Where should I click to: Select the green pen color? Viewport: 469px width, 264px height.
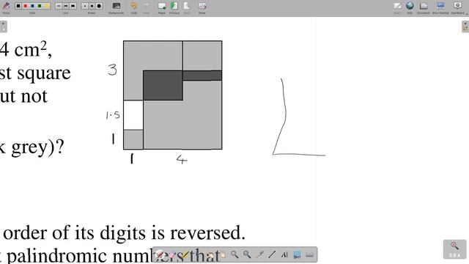pyautogui.click(x=40, y=6)
